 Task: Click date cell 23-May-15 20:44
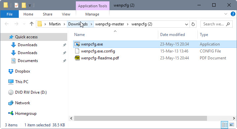(174, 58)
